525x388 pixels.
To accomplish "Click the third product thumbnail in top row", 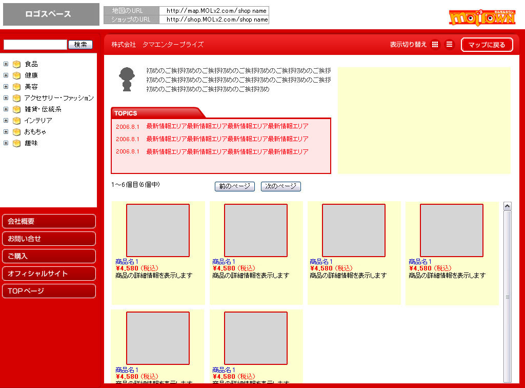I will (354, 230).
